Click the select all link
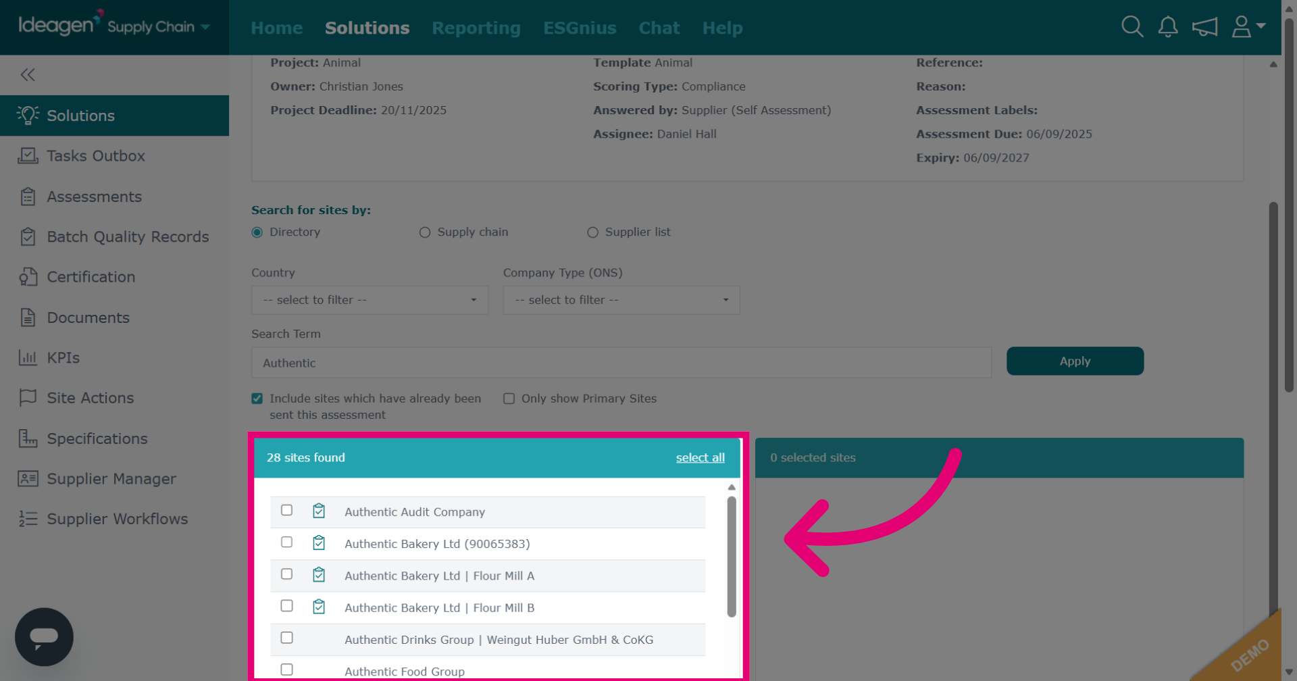Screen dimensions: 1297x681 pyautogui.click(x=700, y=457)
